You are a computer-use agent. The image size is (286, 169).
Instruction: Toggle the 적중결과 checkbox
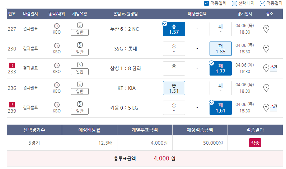262,4
